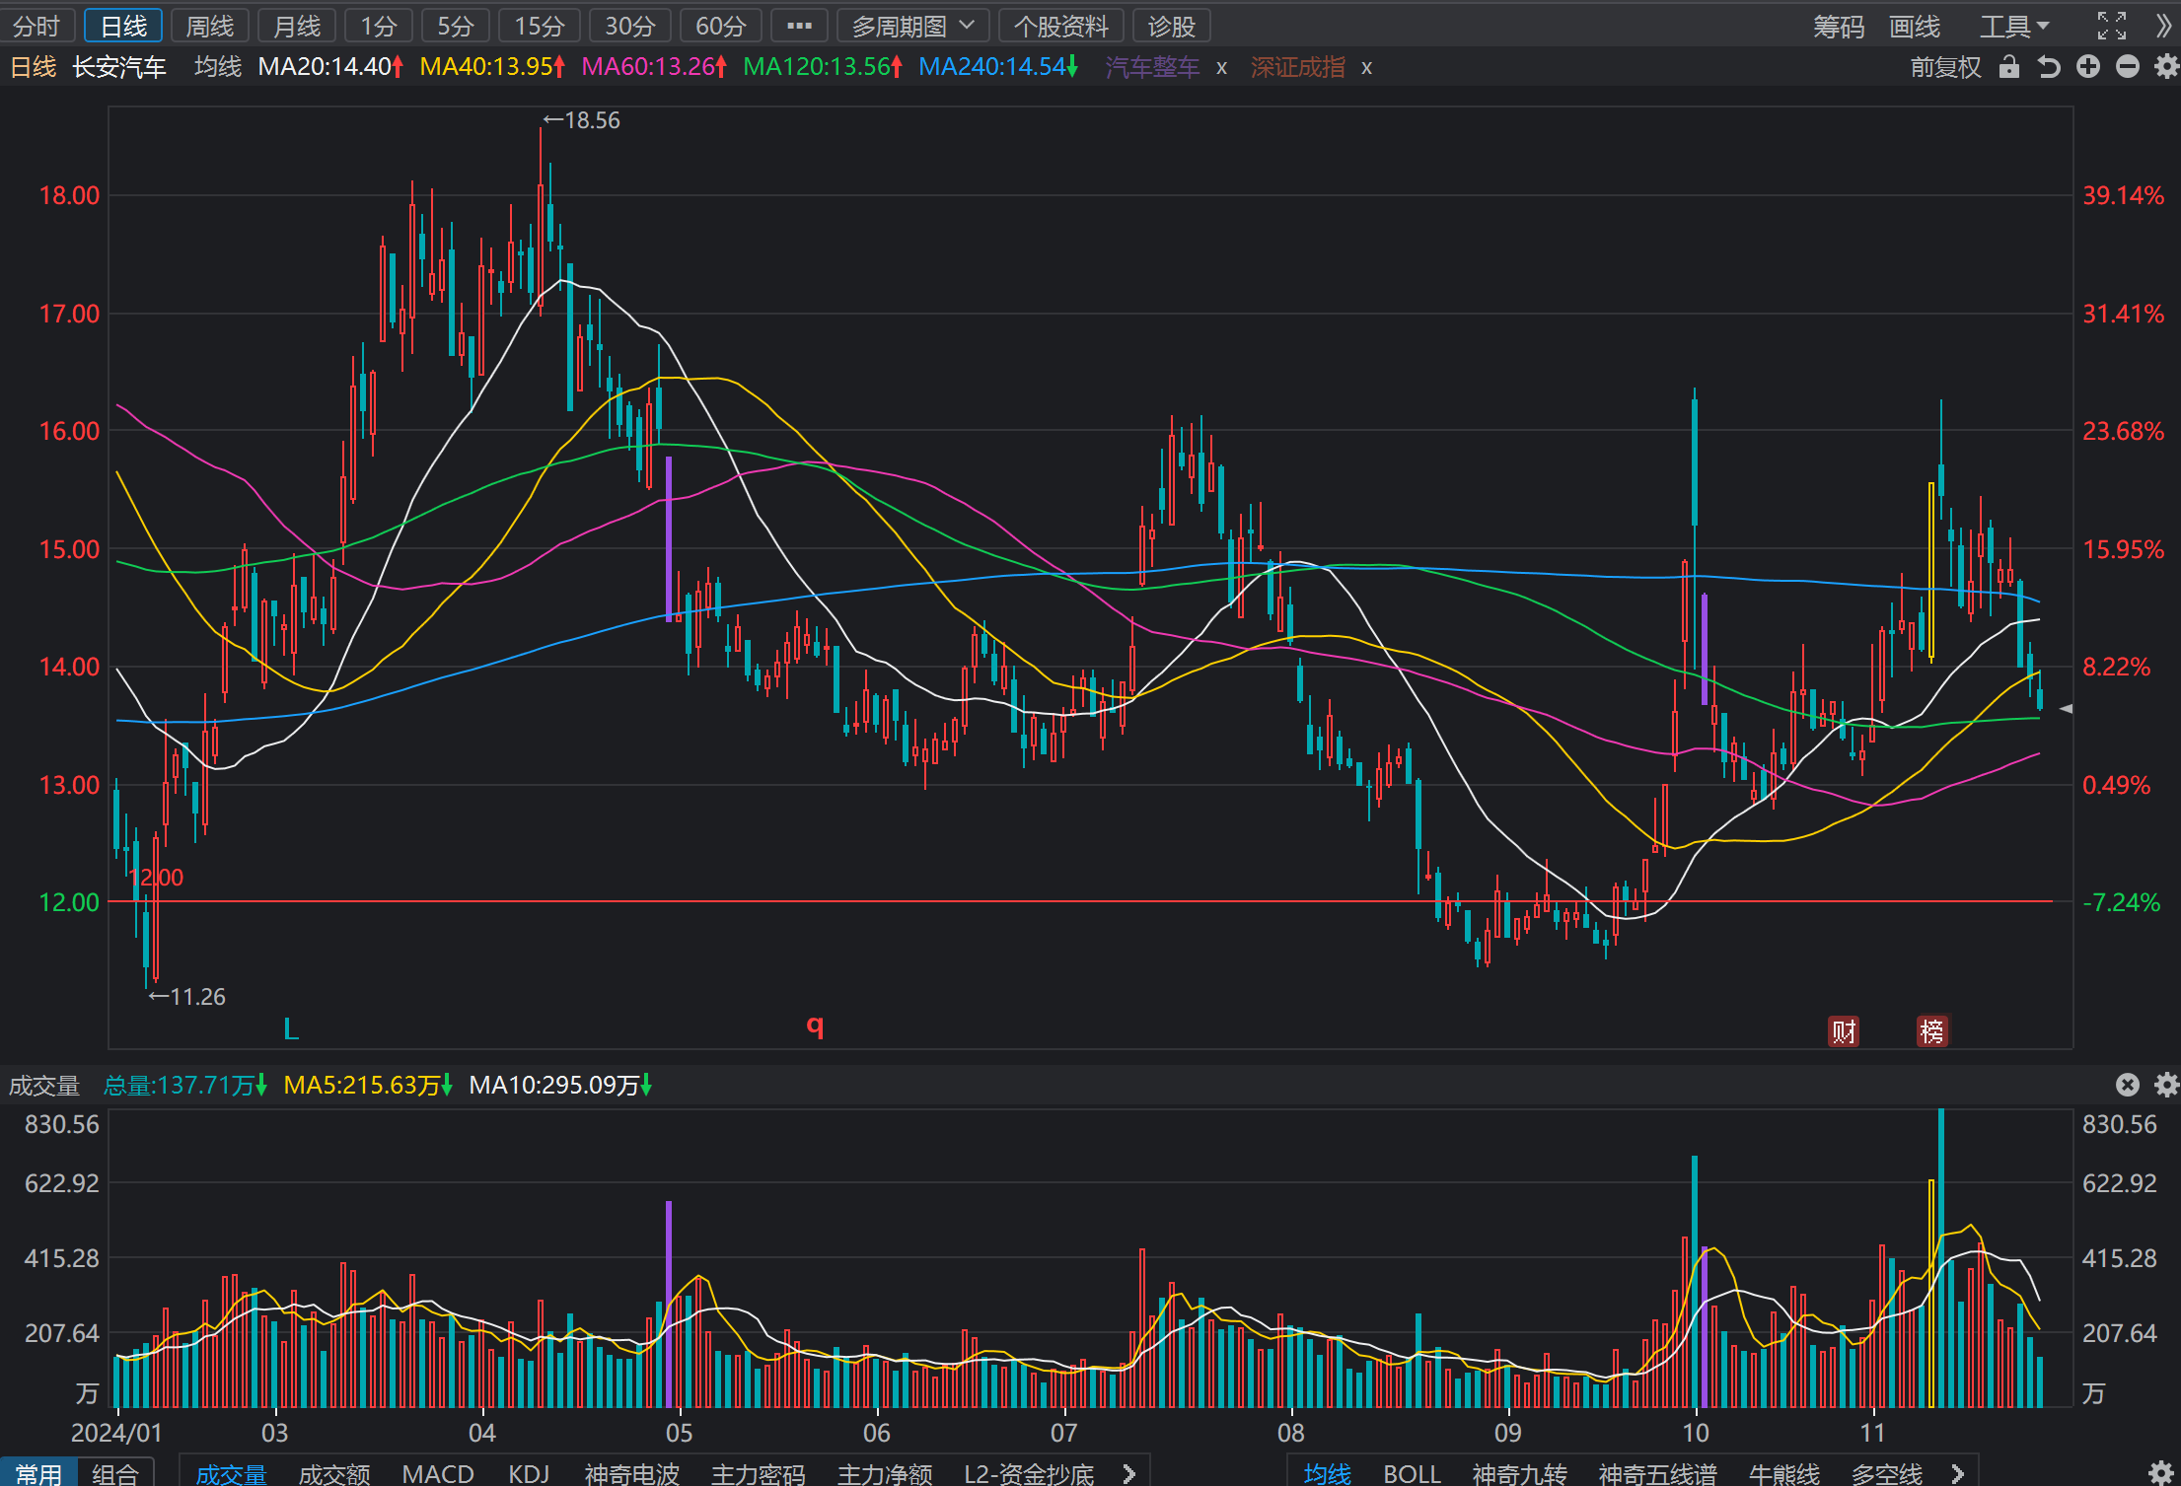The image size is (2181, 1486).
Task: Select the BOLL overlay tab
Action: point(1412,1474)
